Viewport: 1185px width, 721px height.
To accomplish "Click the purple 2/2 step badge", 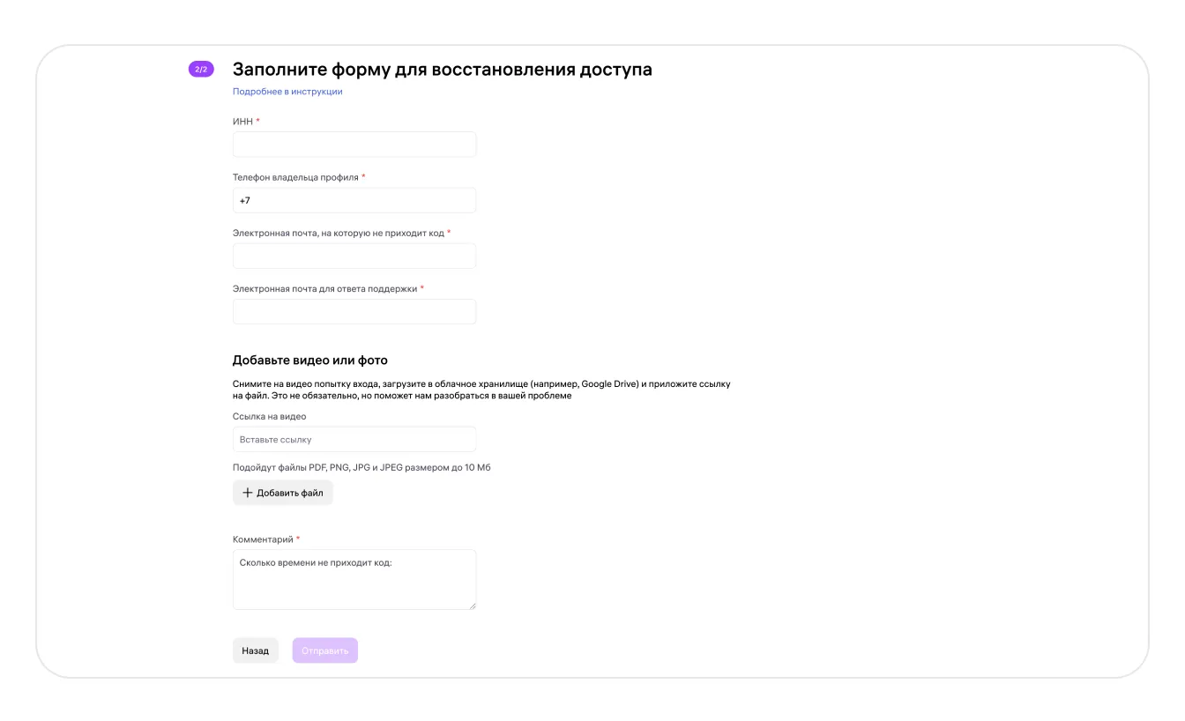I will tap(201, 69).
